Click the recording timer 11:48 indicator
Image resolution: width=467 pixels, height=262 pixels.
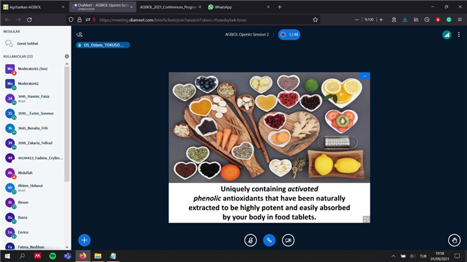pos(289,34)
